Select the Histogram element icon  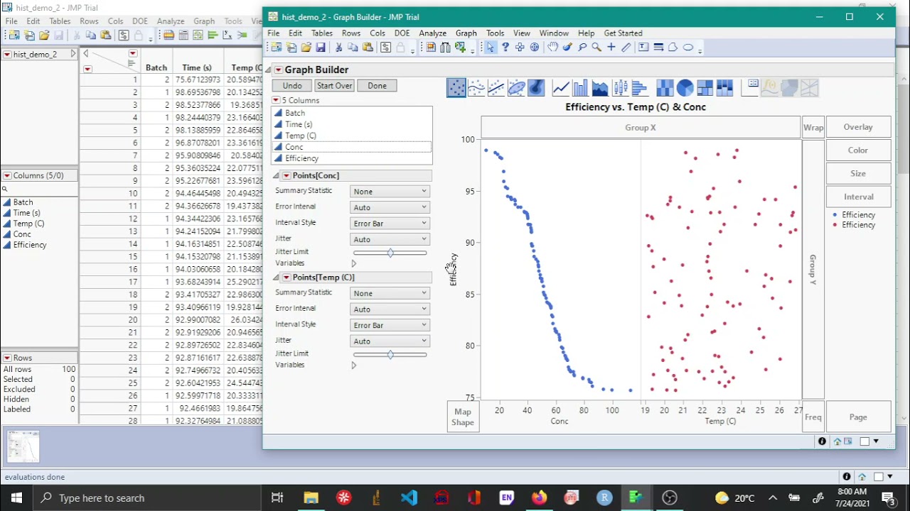639,88
